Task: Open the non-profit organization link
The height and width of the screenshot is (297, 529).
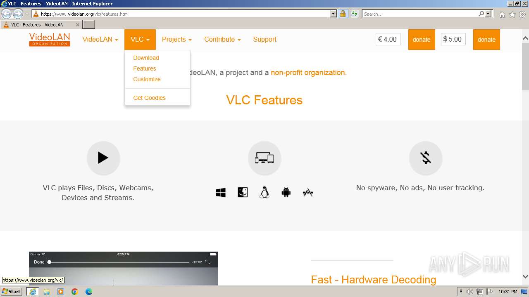Action: [x=309, y=73]
